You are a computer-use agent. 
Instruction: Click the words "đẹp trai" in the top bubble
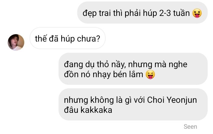click(96, 14)
